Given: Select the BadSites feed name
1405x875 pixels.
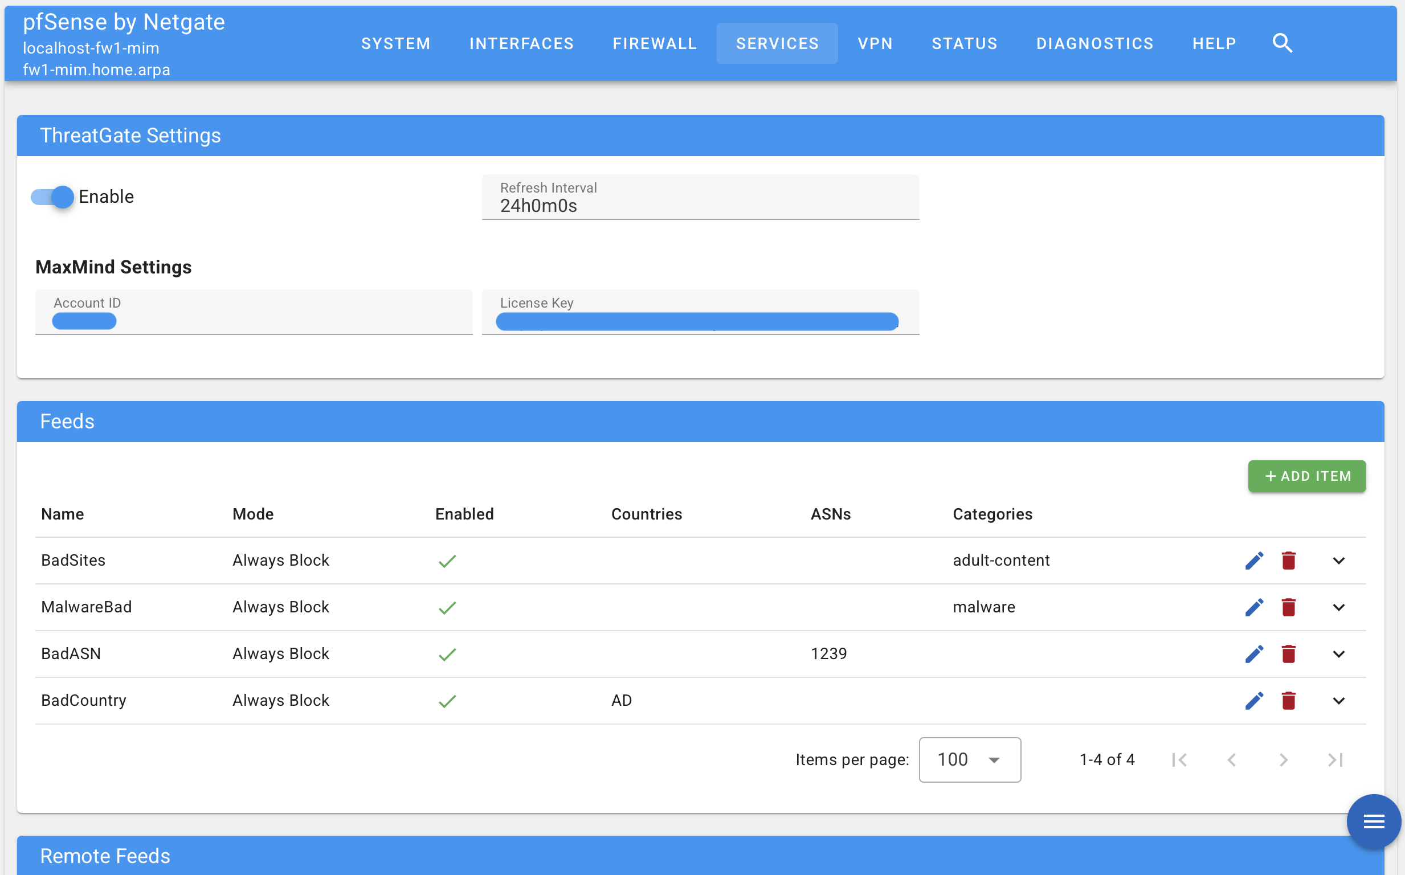Looking at the screenshot, I should tap(73, 560).
